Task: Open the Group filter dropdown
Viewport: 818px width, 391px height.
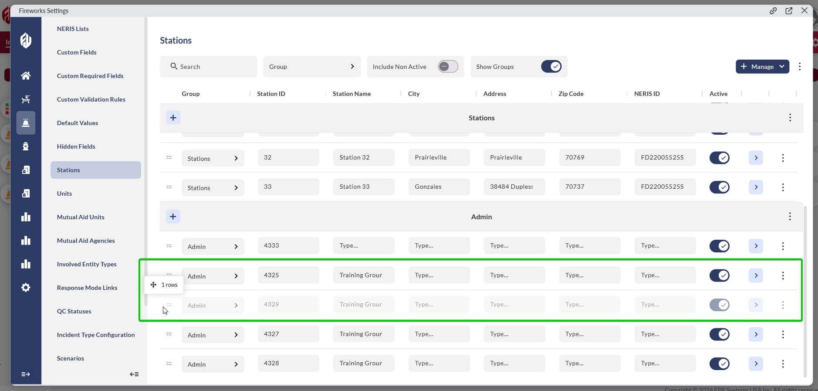Action: click(x=311, y=67)
